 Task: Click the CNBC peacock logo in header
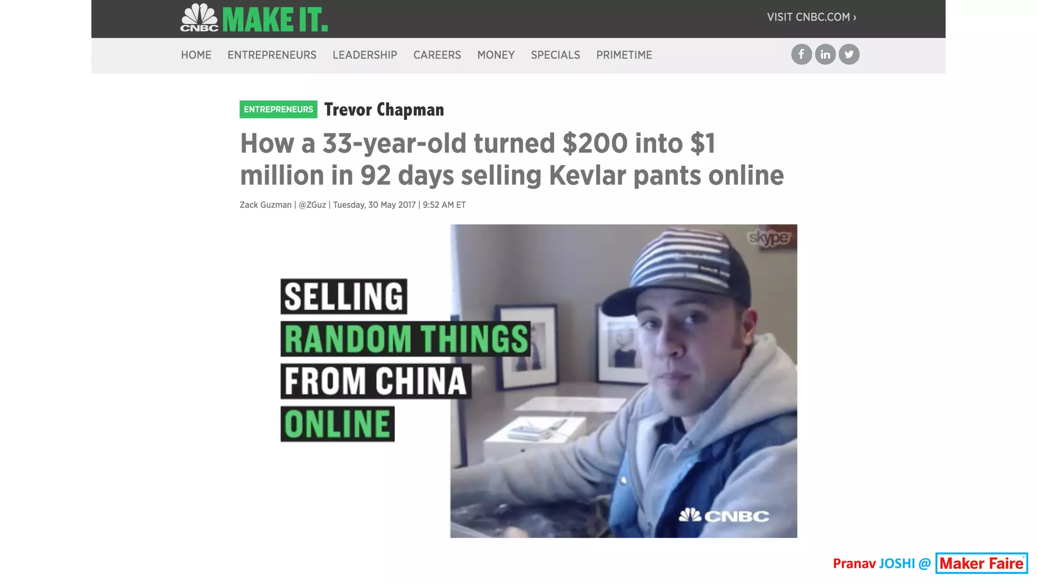(x=200, y=18)
